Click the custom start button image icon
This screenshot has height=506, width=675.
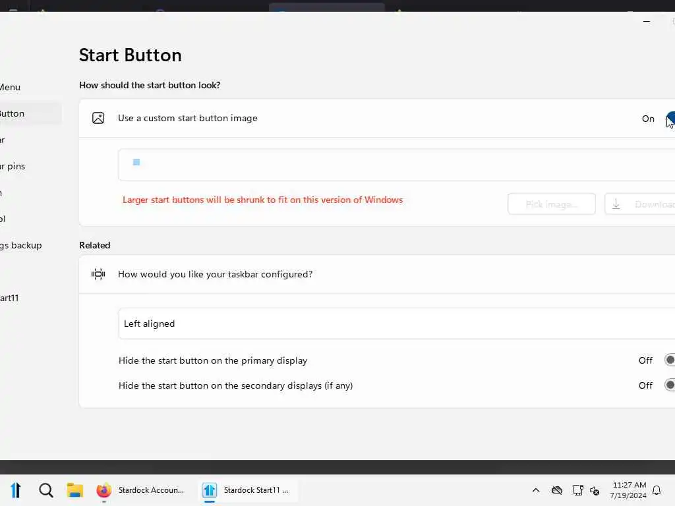(98, 119)
